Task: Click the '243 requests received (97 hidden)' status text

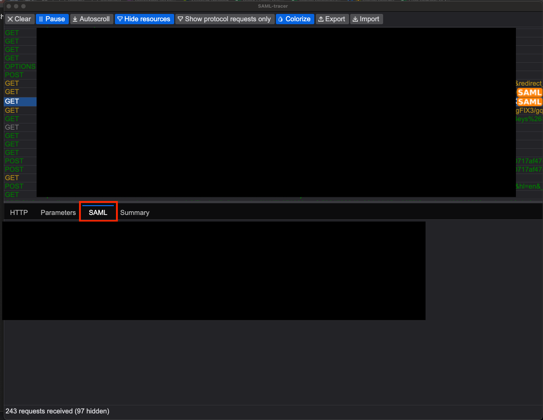Action: 57,411
